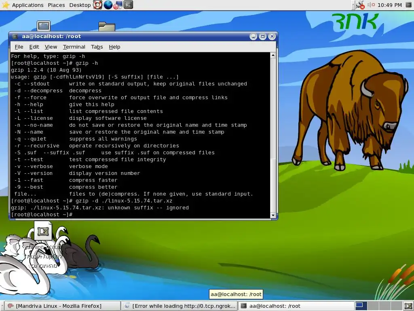
Task: Open the Desktop menu in top panel
Action: (x=80, y=5)
